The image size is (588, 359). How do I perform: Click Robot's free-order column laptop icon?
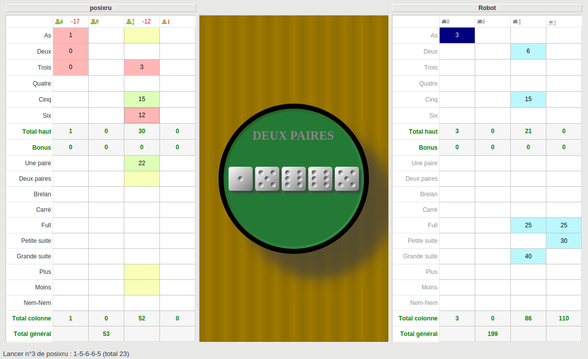(517, 22)
